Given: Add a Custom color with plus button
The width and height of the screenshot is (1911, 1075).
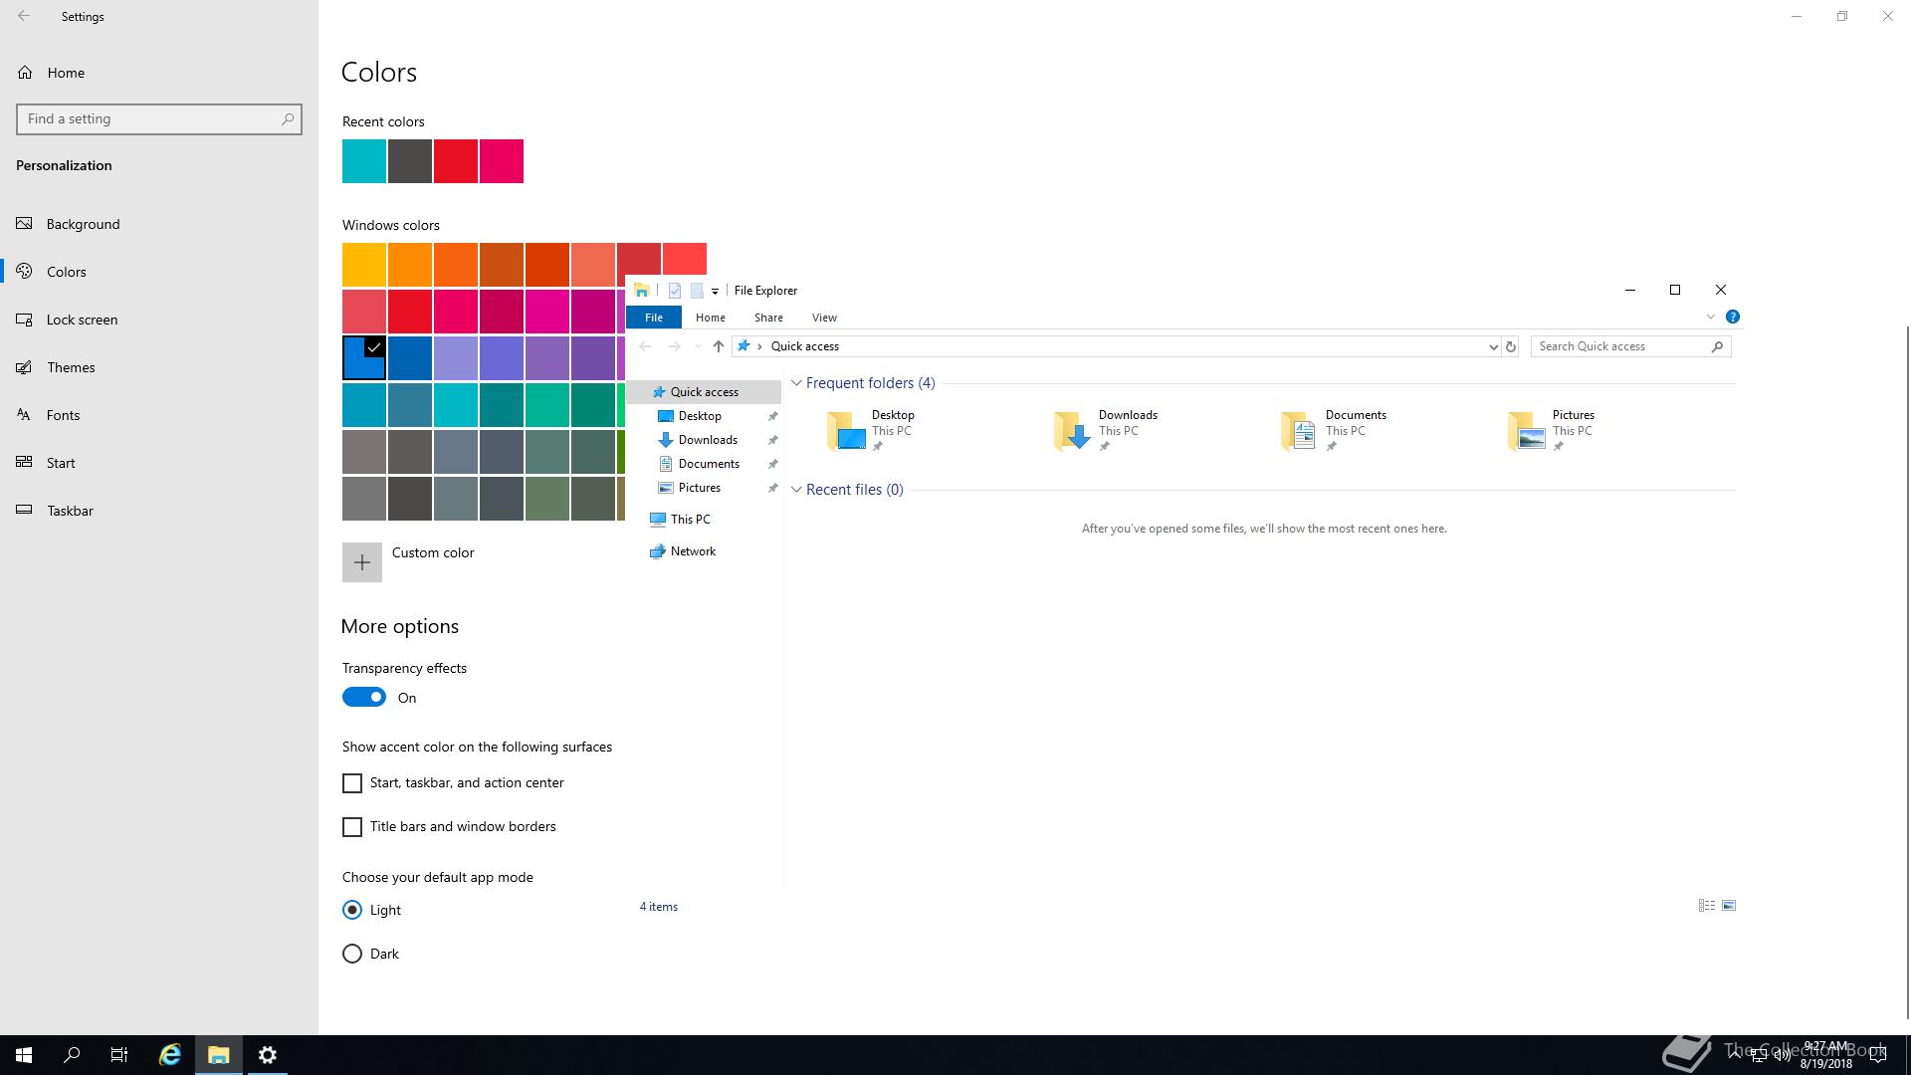Looking at the screenshot, I should pos(362,562).
